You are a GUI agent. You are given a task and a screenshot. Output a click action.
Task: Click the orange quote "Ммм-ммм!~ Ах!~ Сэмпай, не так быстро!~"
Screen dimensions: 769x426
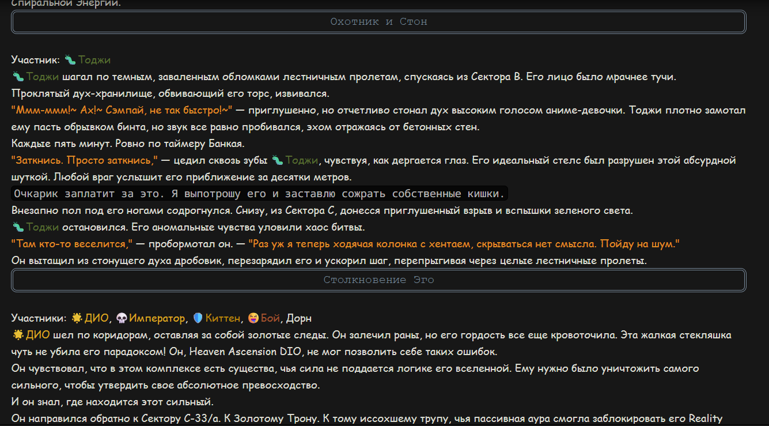[x=122, y=110]
